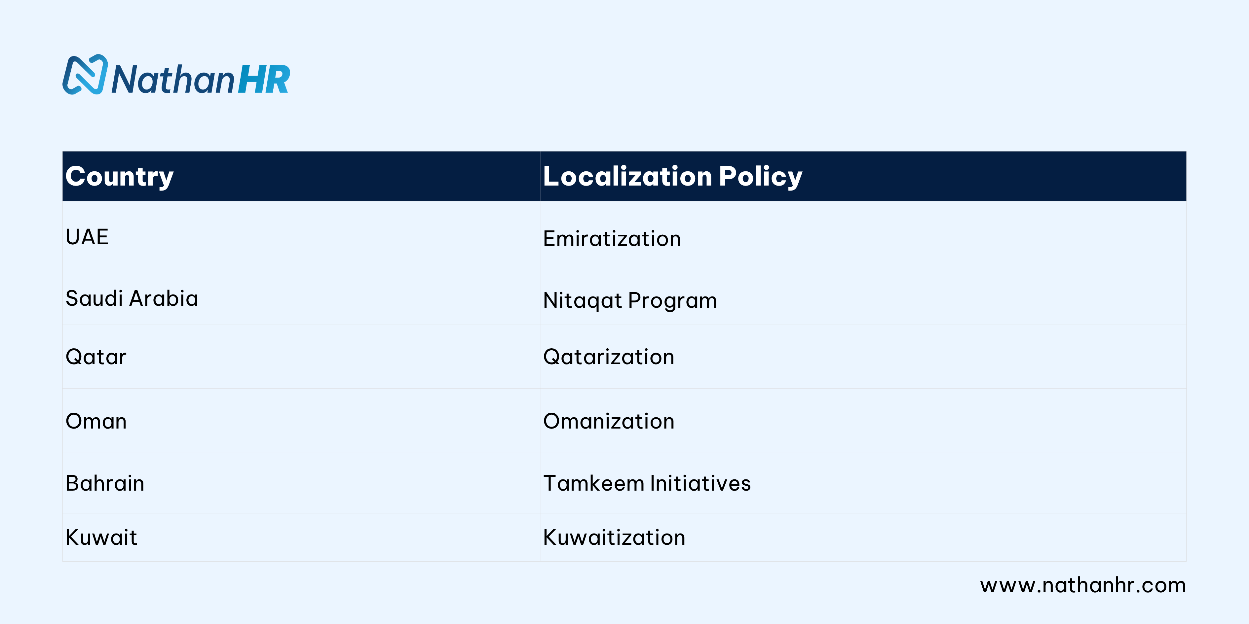
Task: Click the NathanHR logo icon
Action: (x=85, y=74)
